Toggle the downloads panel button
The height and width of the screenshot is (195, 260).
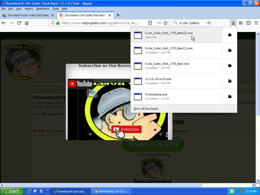[233, 23]
